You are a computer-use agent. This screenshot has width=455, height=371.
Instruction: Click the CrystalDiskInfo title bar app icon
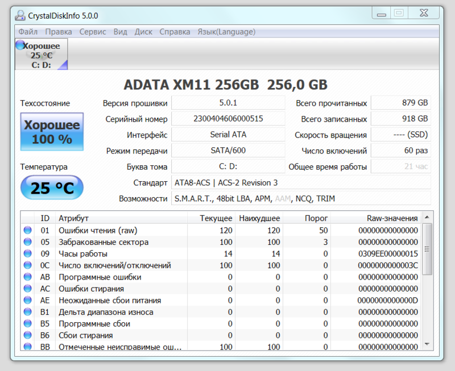click(20, 15)
